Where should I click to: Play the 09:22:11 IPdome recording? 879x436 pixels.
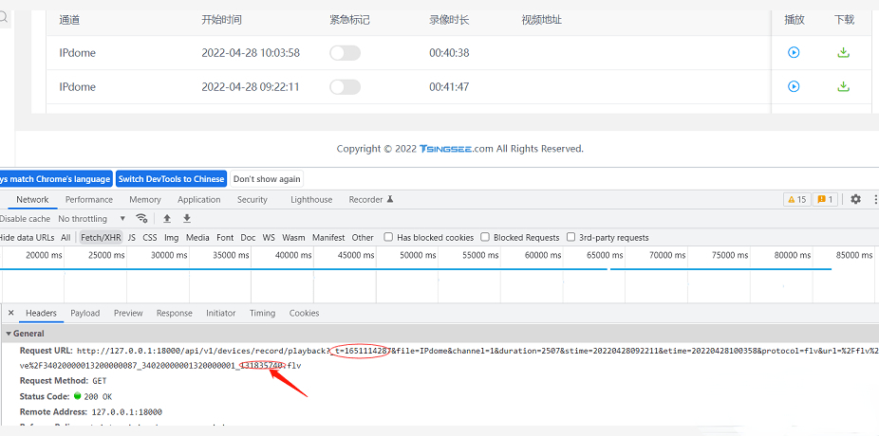click(794, 87)
